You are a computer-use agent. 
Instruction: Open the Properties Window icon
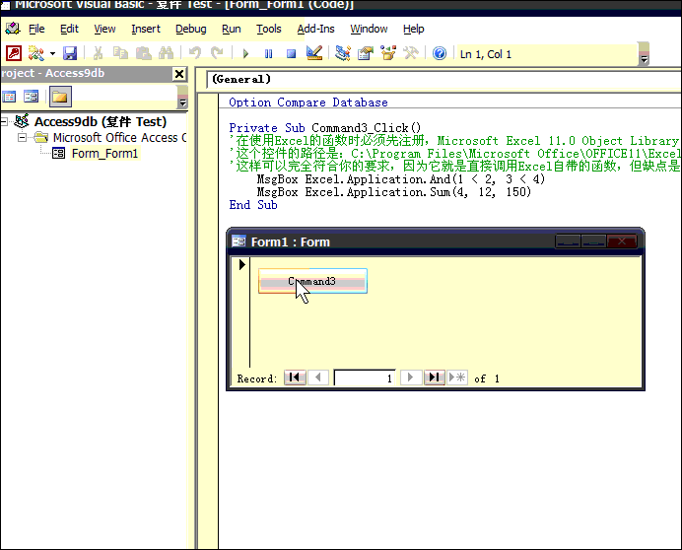coord(366,53)
